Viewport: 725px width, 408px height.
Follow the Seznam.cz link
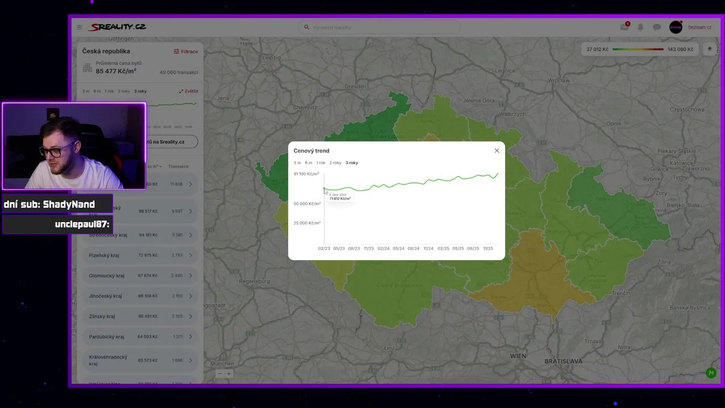(x=700, y=27)
